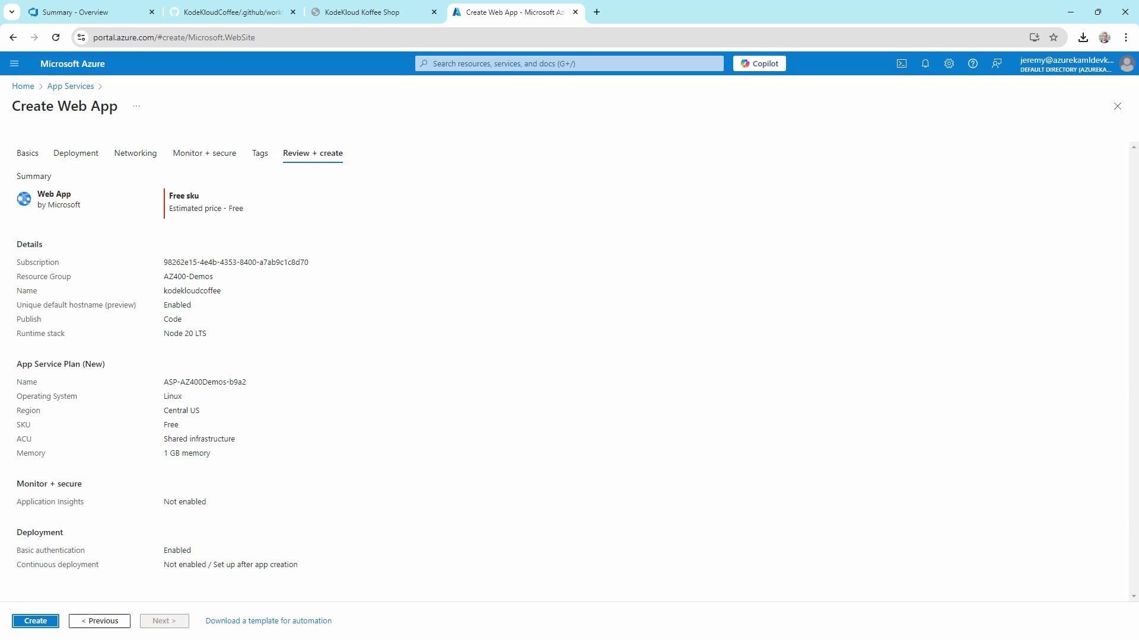This screenshot has height=640, width=1139.
Task: Switch to the Networking tab
Action: coord(135,153)
